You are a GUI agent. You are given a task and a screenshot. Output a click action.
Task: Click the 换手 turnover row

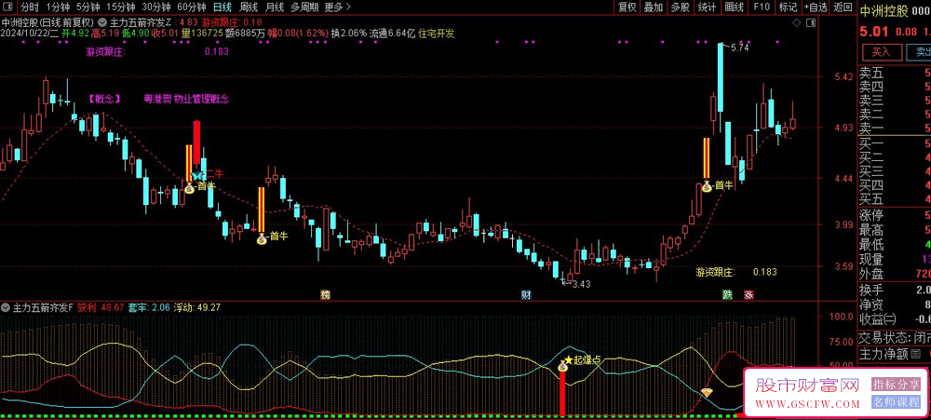[895, 290]
